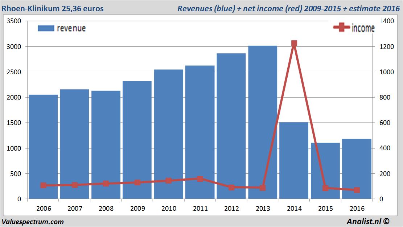This screenshot has height=227, width=403.
Task: Select the 2008 revenue bar
Action: pos(106,145)
